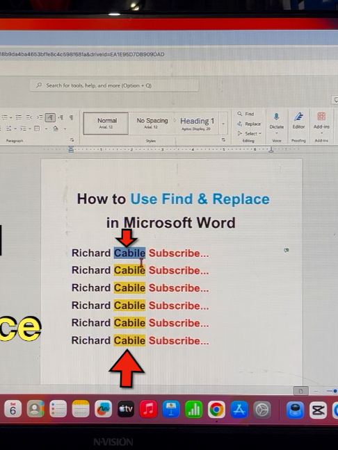The image size is (338, 450).
Task: Start Dictate with the microphone icon
Action: click(277, 117)
